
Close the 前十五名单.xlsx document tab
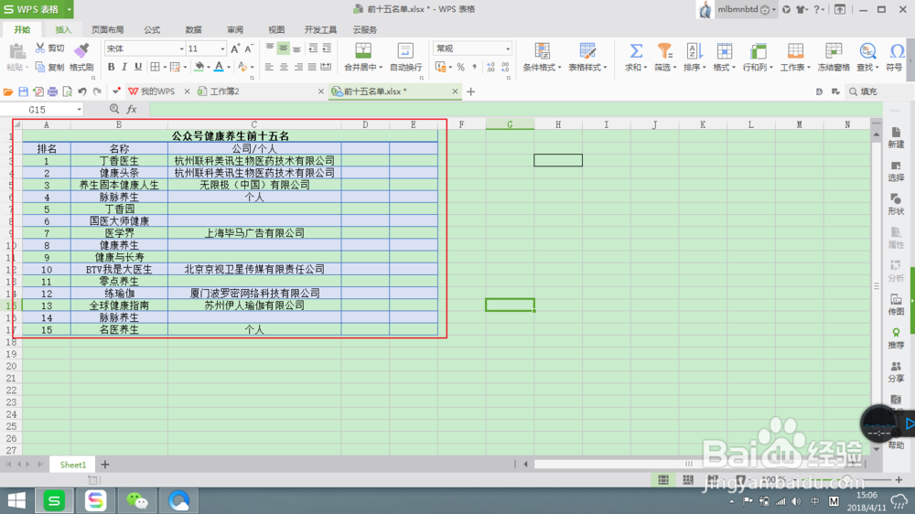pyautogui.click(x=455, y=91)
